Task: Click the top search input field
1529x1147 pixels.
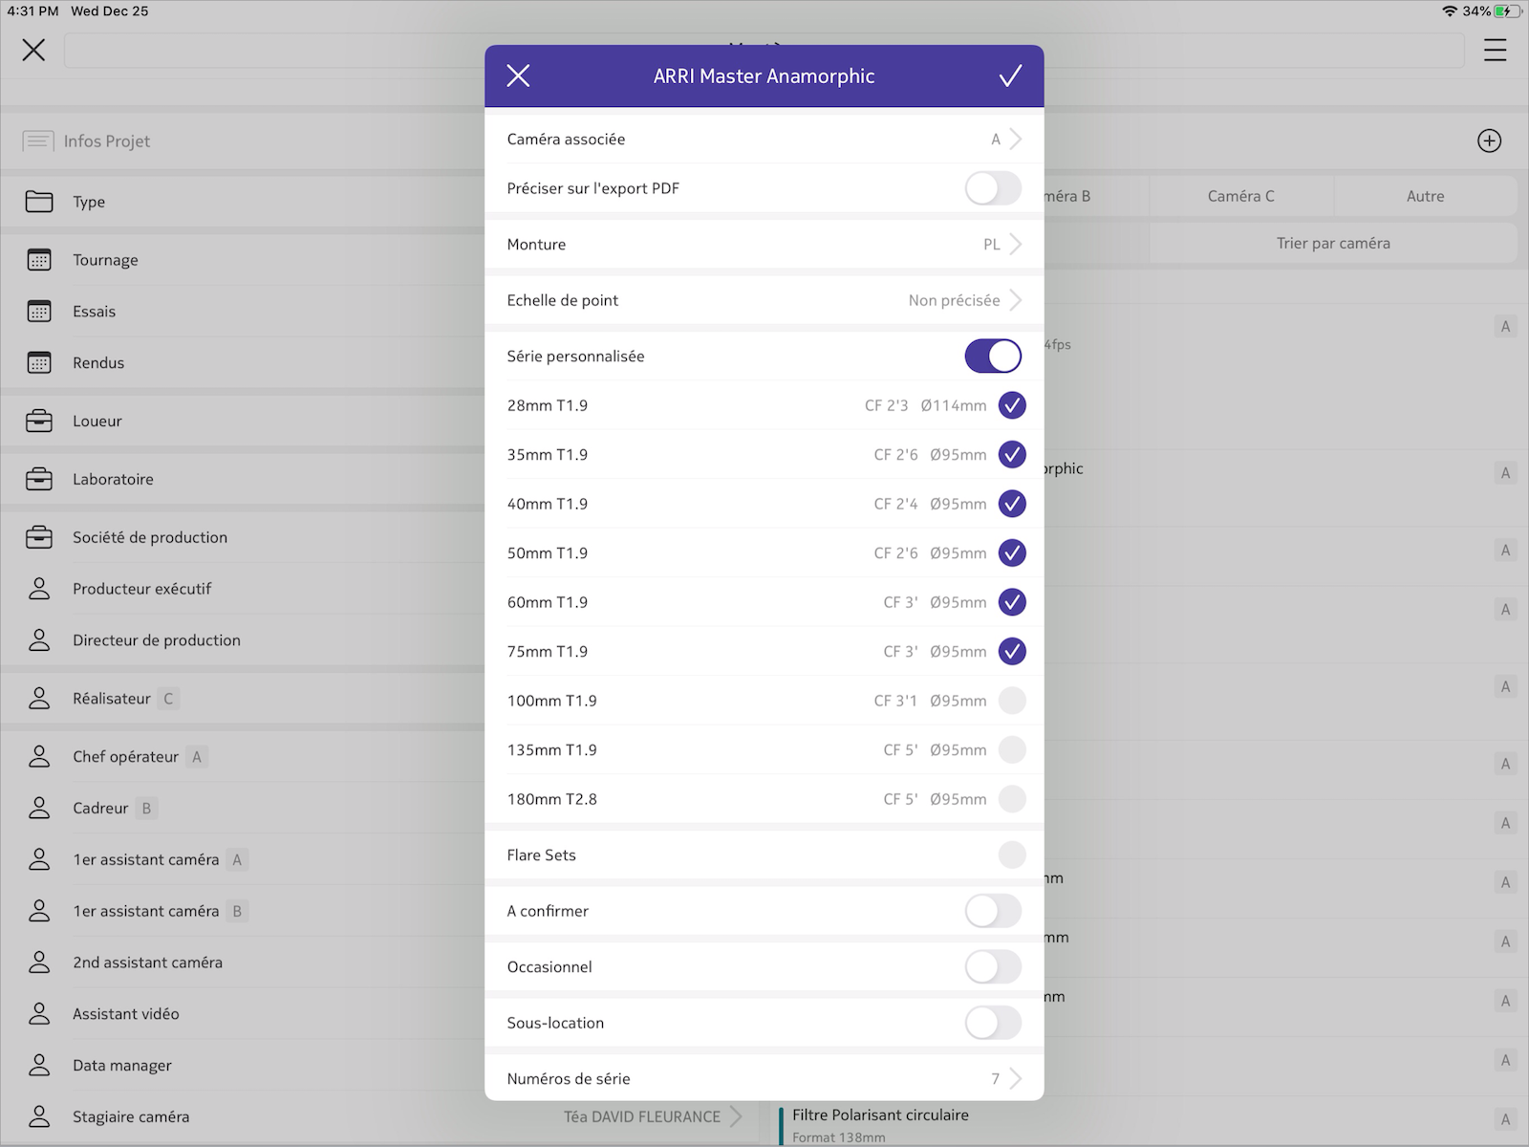Action: click(x=764, y=51)
